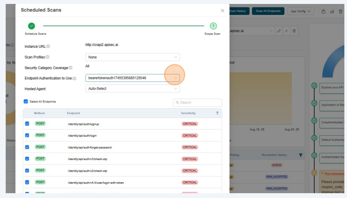Click the Scan All Endpoints button

click(268, 11)
